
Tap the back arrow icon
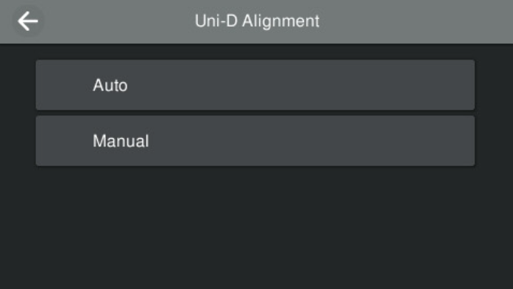[28, 21]
